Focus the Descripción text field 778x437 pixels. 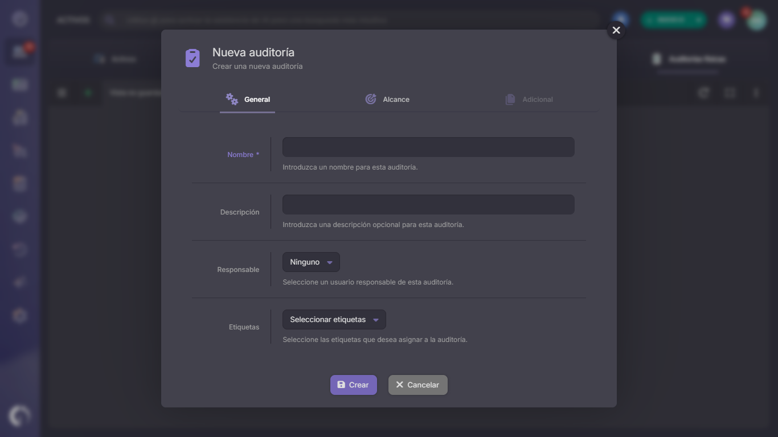pyautogui.click(x=428, y=204)
